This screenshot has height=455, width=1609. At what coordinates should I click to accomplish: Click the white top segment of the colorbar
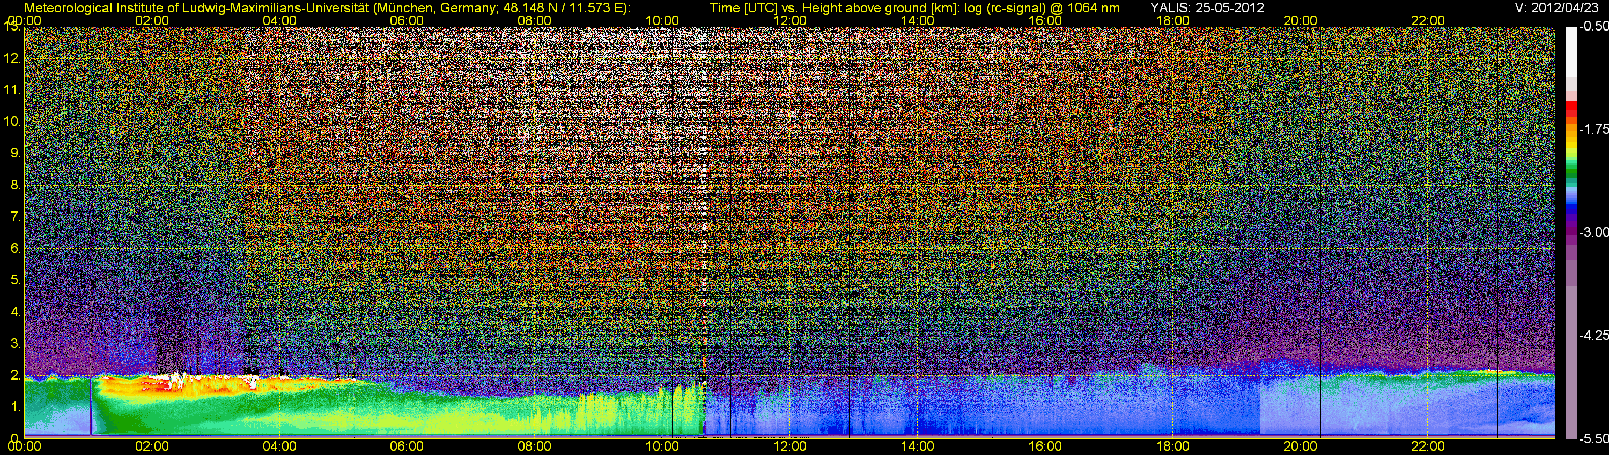1571,50
